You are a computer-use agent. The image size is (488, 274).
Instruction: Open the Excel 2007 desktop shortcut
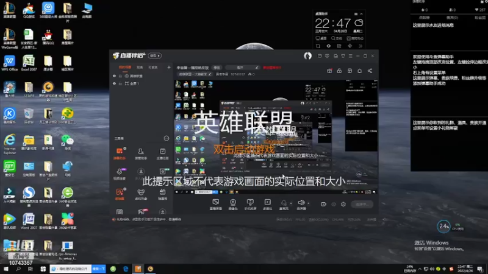pos(29,63)
